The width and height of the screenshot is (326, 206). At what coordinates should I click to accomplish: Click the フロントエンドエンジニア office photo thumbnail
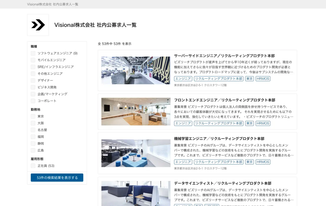click(136, 112)
